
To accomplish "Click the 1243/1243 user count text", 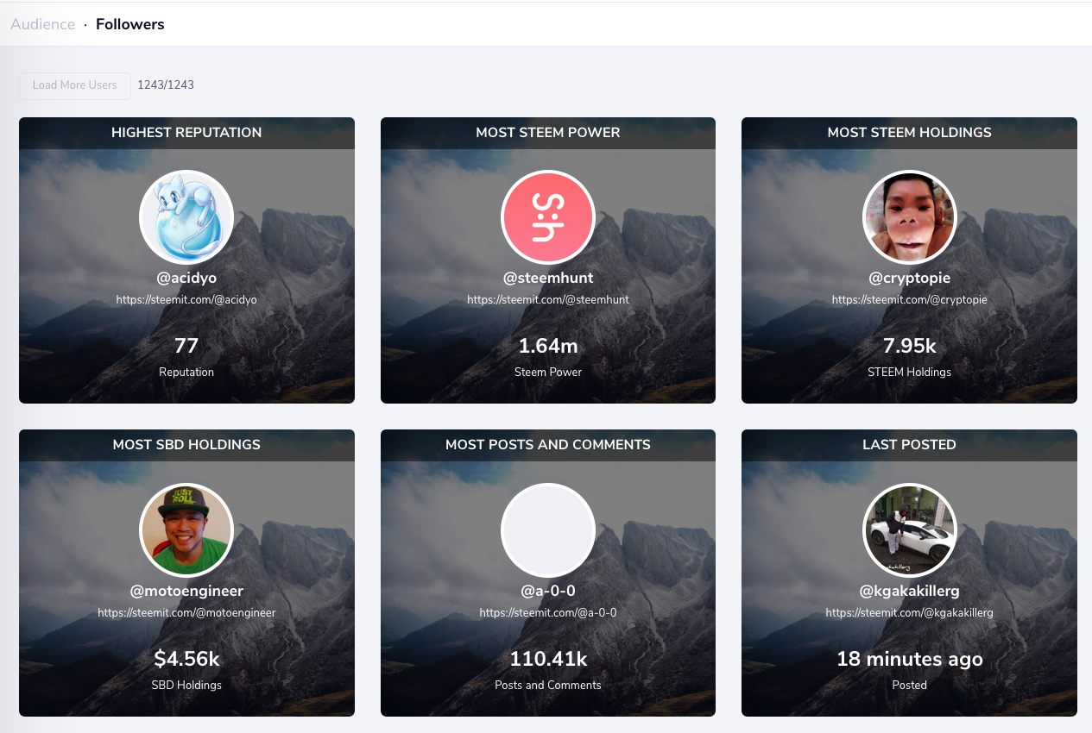I will point(166,85).
